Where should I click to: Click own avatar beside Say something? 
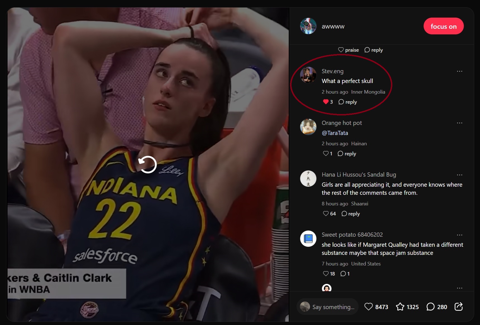[305, 307]
